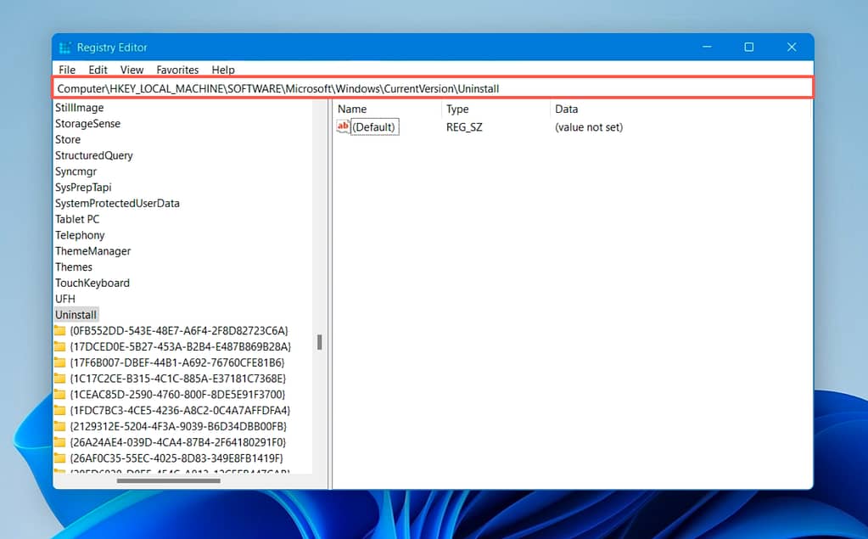Click the Data column header

click(566, 109)
